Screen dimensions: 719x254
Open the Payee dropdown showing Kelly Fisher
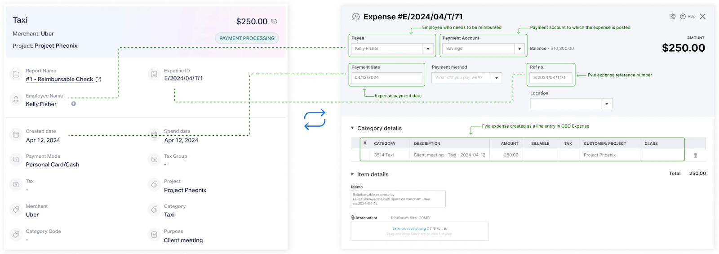(x=428, y=49)
